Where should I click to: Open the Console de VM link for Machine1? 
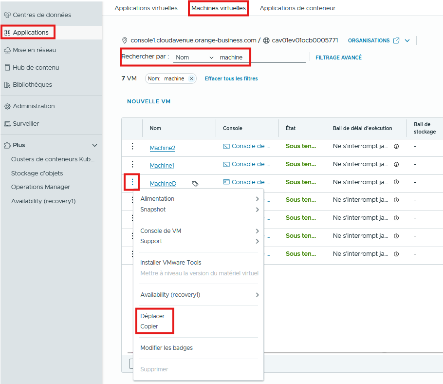pyautogui.click(x=247, y=164)
